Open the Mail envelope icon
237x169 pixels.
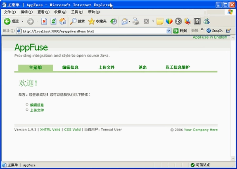click(x=125, y=22)
